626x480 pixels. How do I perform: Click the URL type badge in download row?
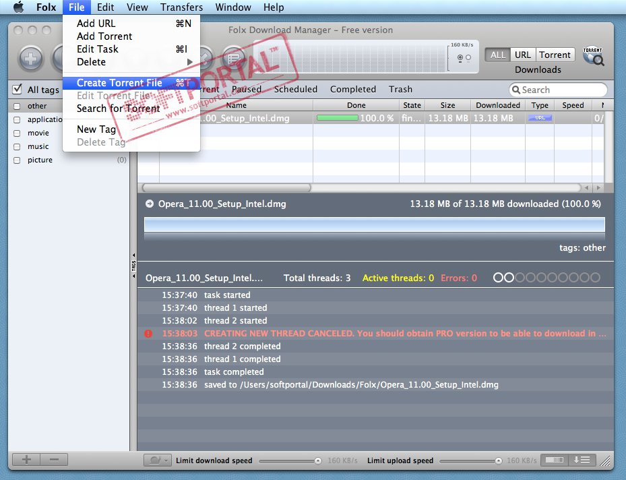(x=540, y=118)
